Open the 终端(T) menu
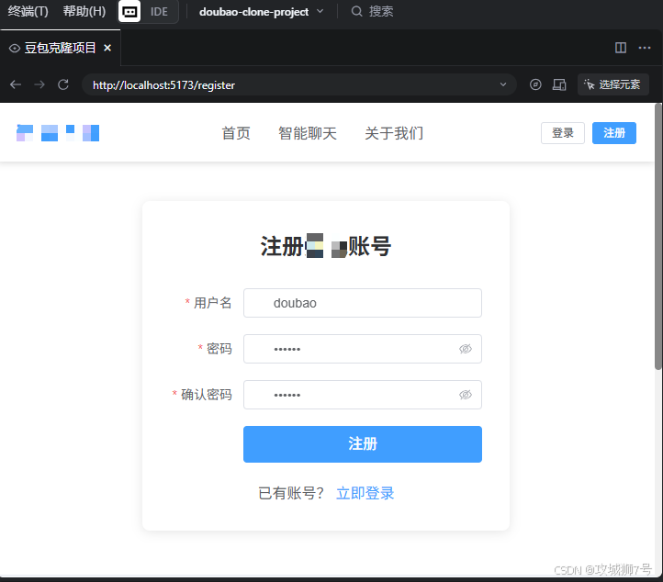663x582 pixels. (28, 11)
